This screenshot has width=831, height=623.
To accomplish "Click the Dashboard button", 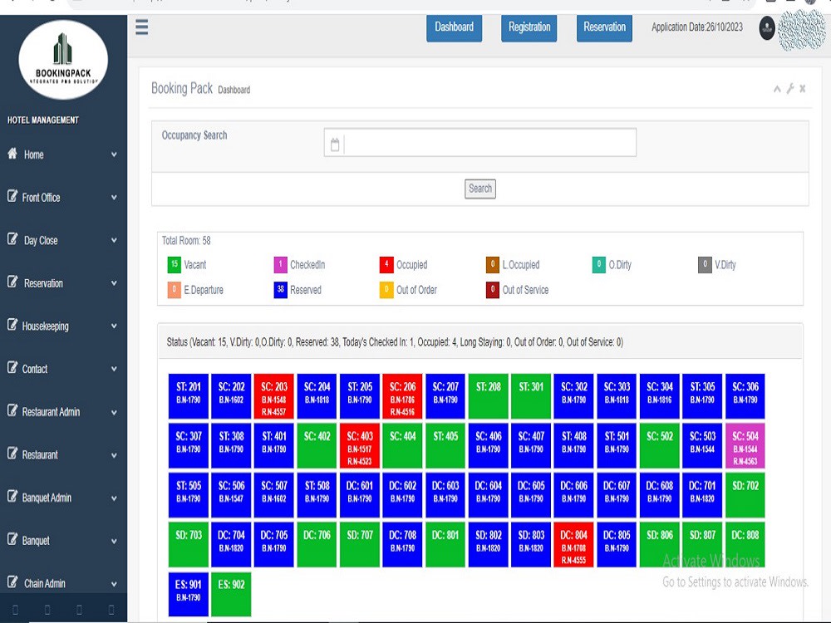I will click(455, 27).
